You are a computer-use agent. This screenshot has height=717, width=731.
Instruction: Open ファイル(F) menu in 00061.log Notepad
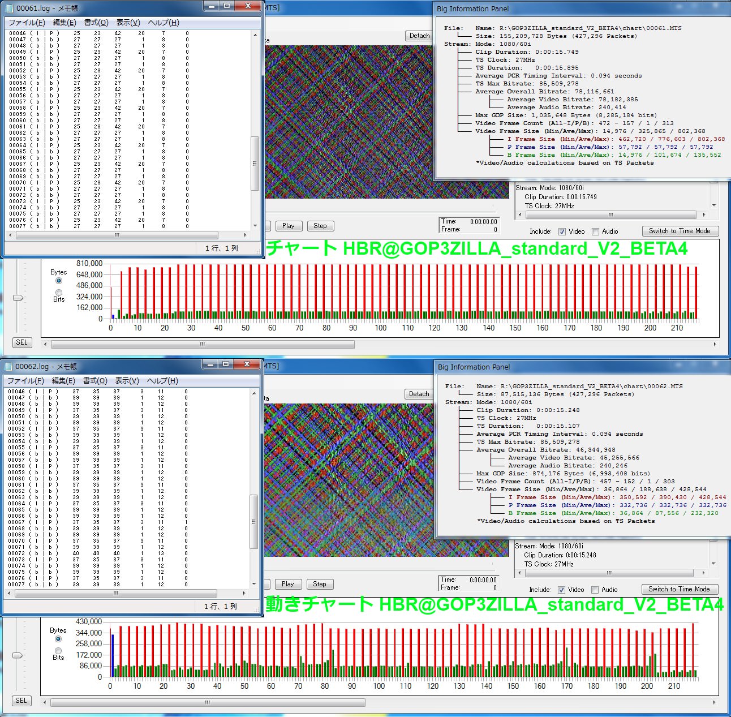tap(26, 23)
